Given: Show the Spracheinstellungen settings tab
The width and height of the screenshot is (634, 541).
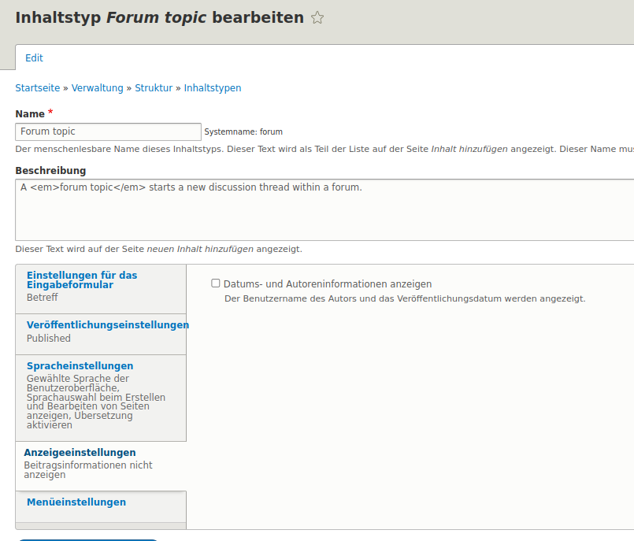Looking at the screenshot, I should [x=80, y=365].
